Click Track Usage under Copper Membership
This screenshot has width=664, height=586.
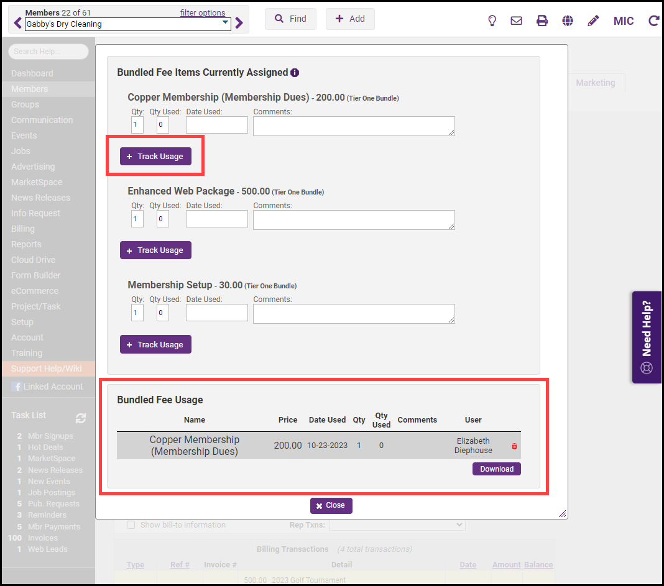click(x=155, y=157)
